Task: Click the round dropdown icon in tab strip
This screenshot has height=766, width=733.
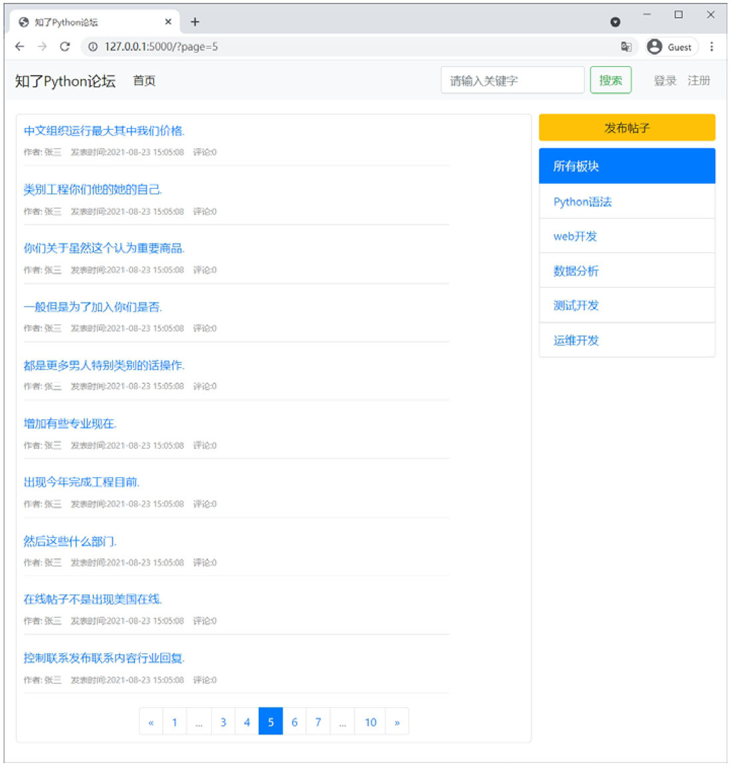Action: click(615, 22)
